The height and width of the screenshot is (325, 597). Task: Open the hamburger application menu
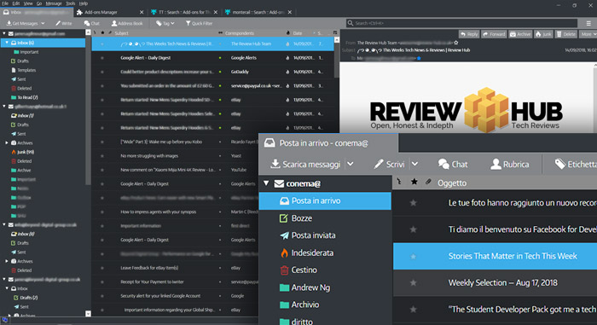click(x=588, y=23)
